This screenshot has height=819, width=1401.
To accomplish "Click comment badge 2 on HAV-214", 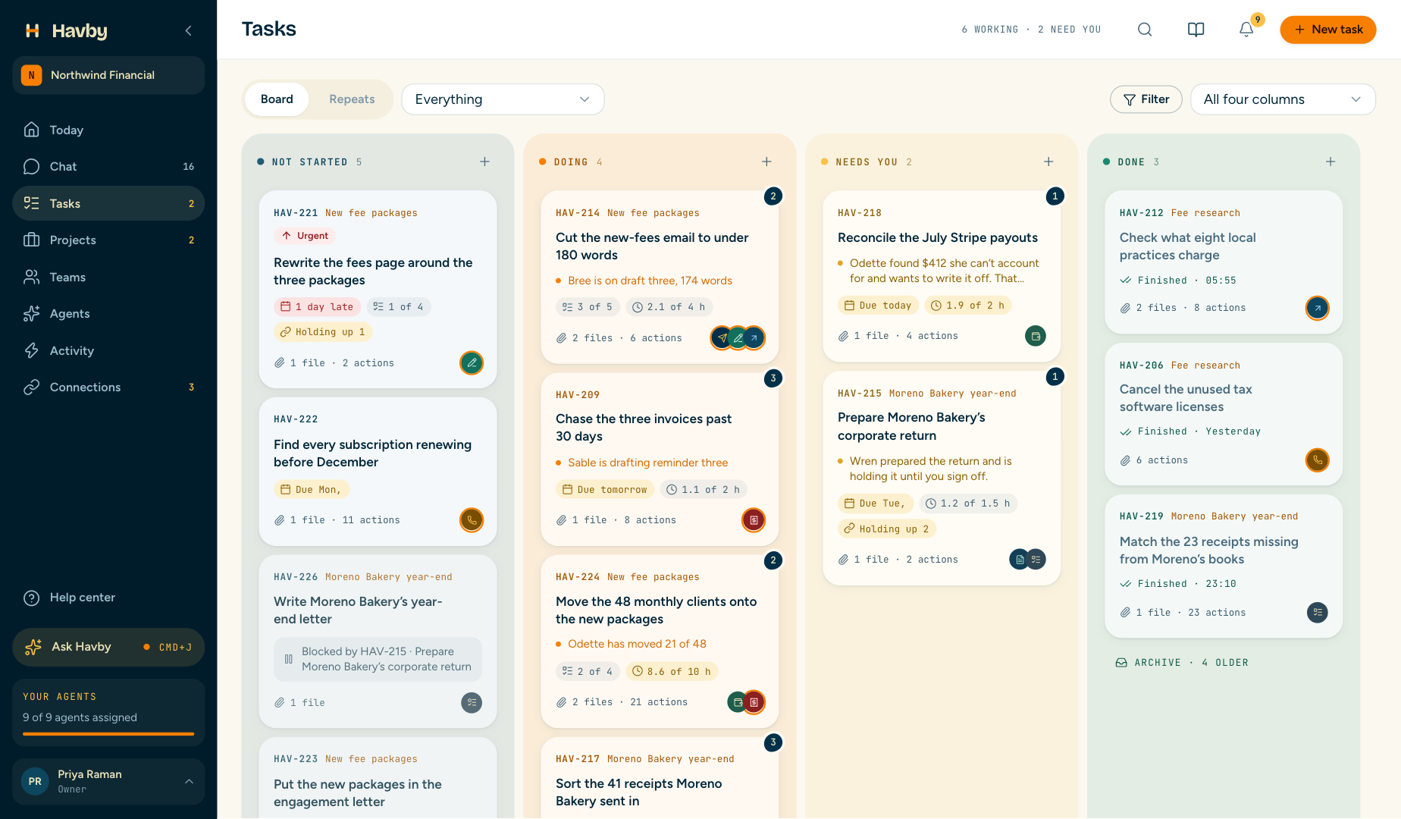I will coord(773,196).
